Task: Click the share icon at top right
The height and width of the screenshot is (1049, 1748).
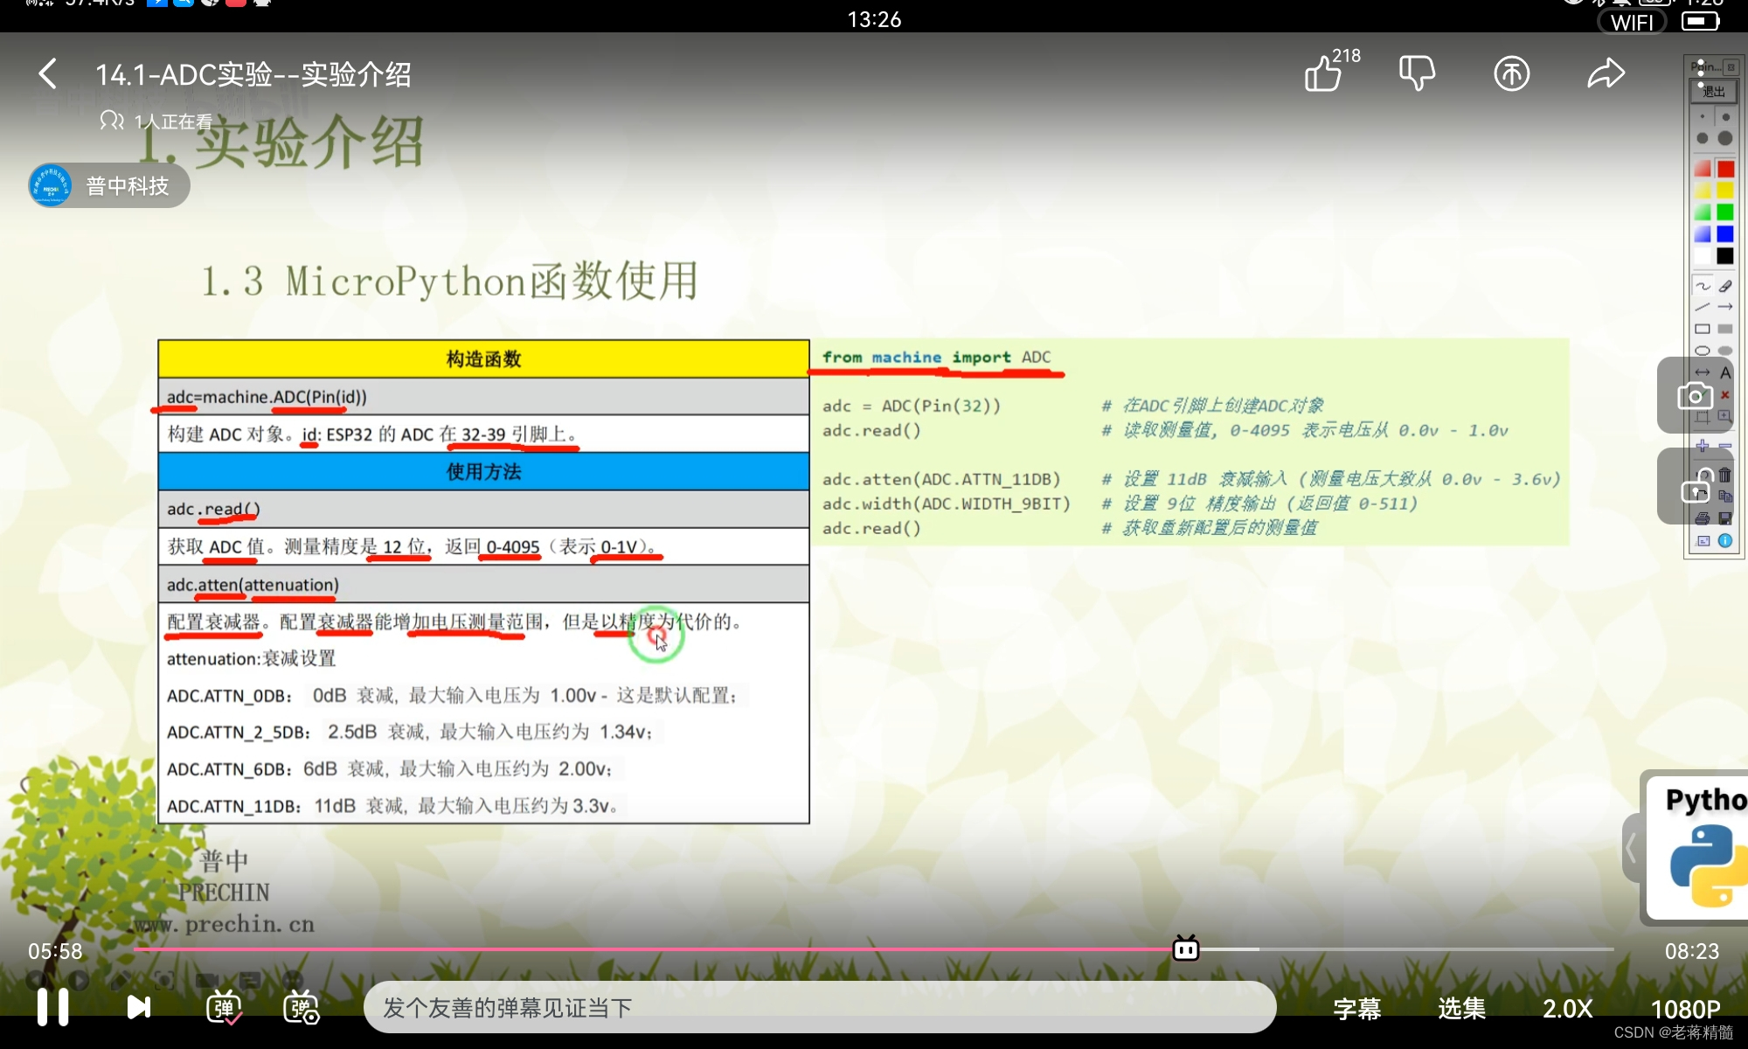Action: [1606, 73]
